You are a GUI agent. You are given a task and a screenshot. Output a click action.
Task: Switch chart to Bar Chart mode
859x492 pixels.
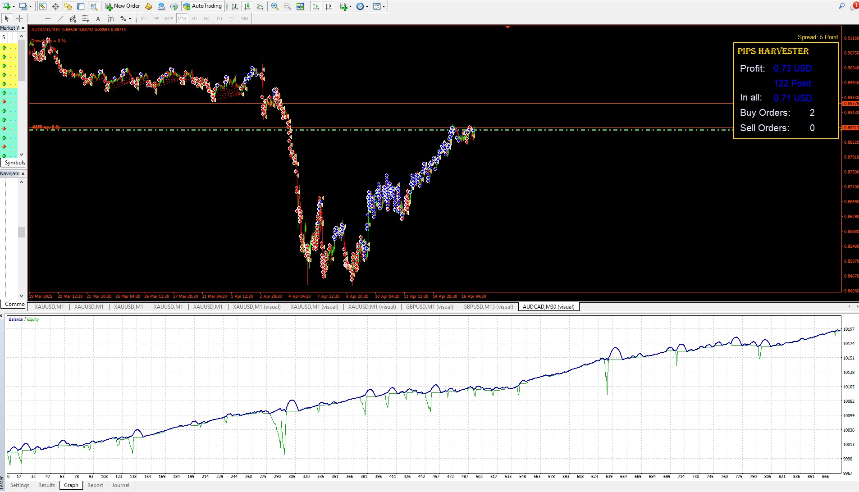(x=235, y=6)
